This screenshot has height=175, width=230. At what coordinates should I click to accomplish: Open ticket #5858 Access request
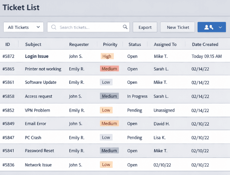(38, 96)
